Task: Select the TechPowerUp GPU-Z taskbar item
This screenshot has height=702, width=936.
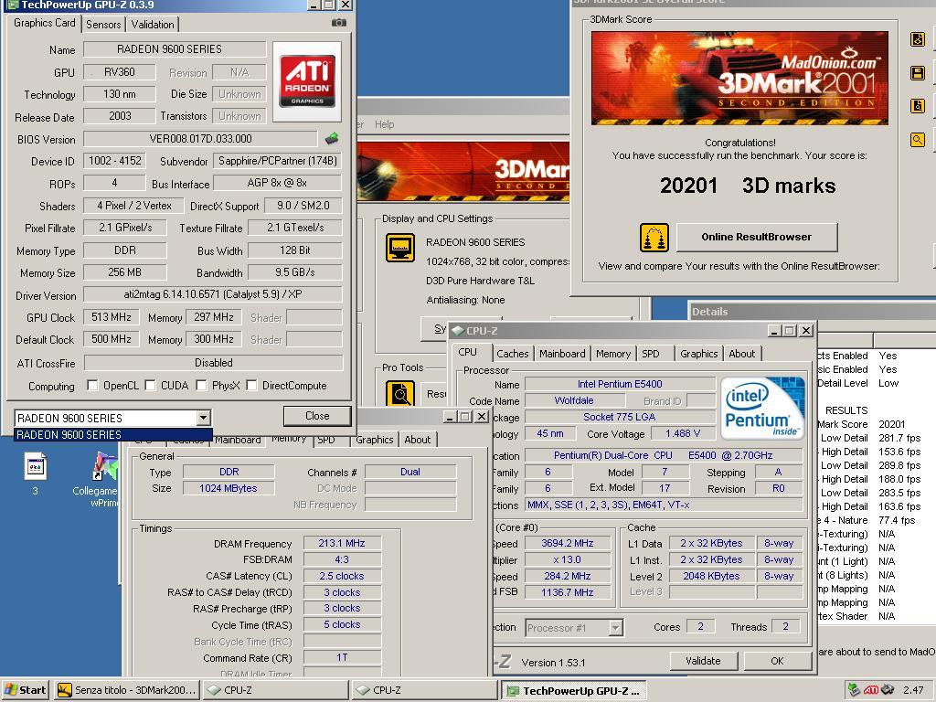Action: tap(573, 690)
